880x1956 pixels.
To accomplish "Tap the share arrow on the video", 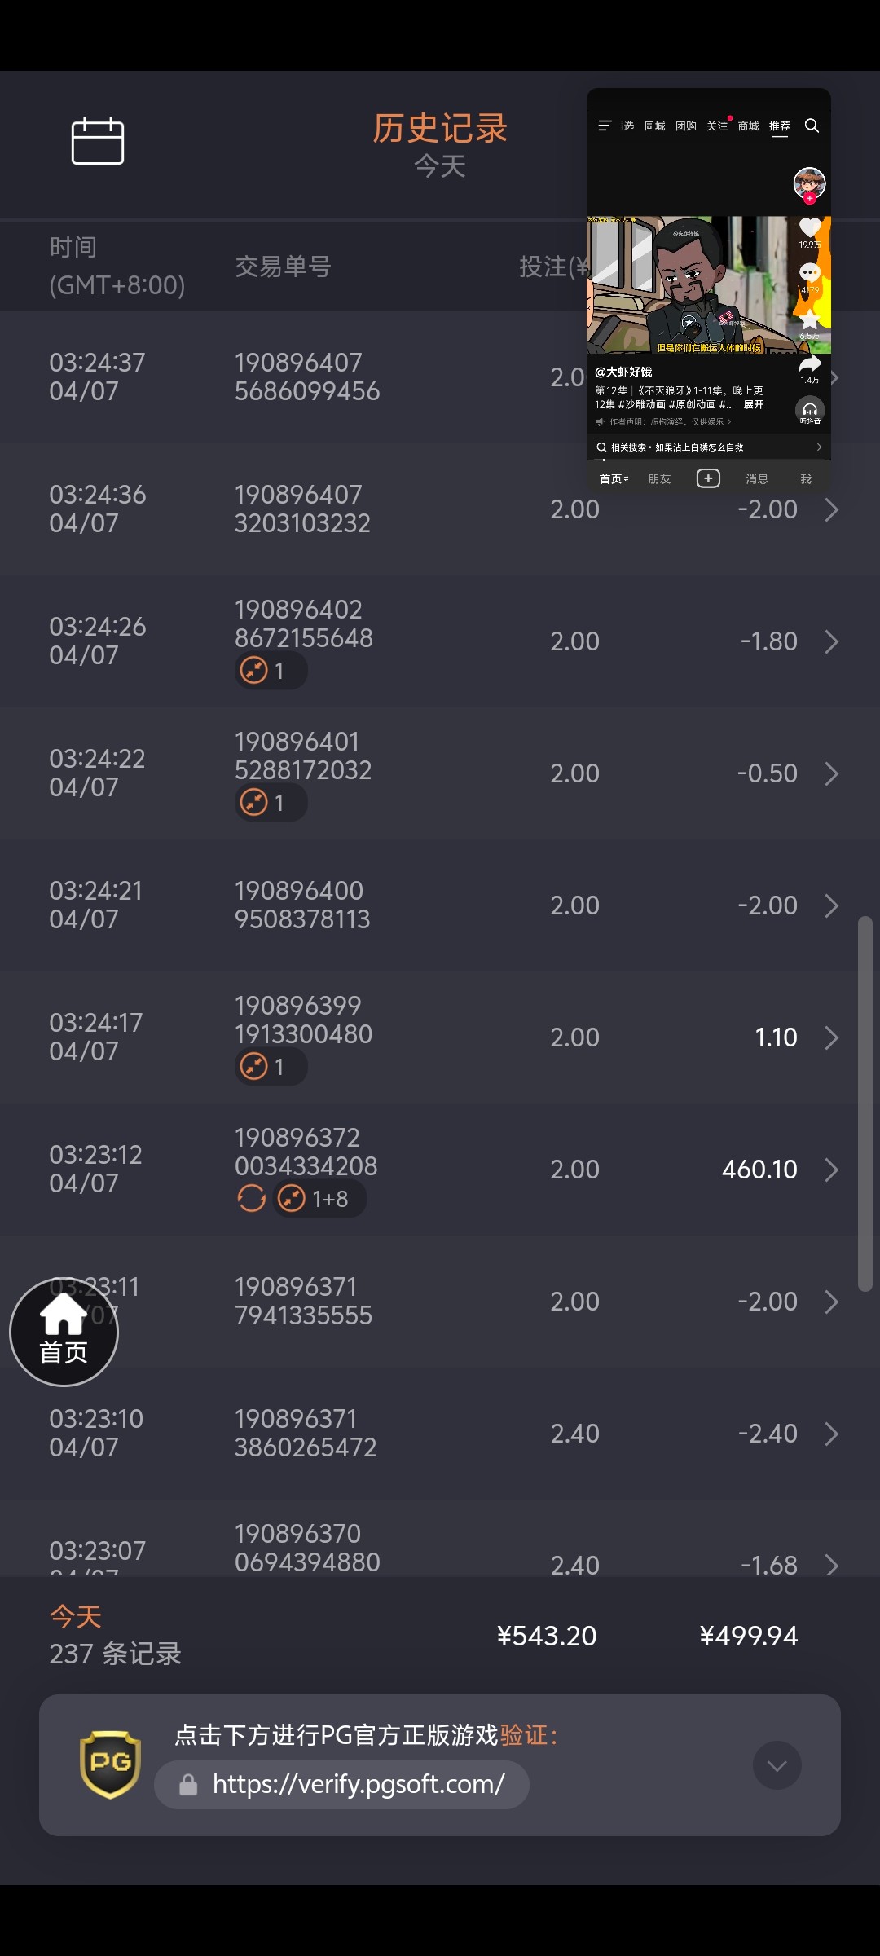I will point(809,364).
